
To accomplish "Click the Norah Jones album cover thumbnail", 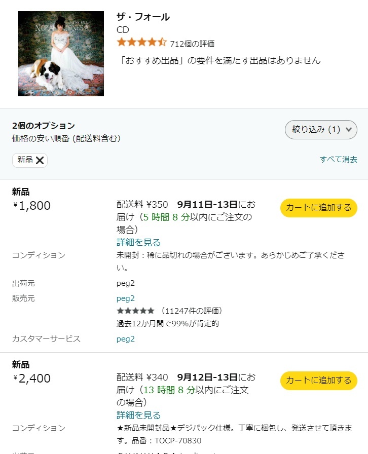I will point(61,53).
